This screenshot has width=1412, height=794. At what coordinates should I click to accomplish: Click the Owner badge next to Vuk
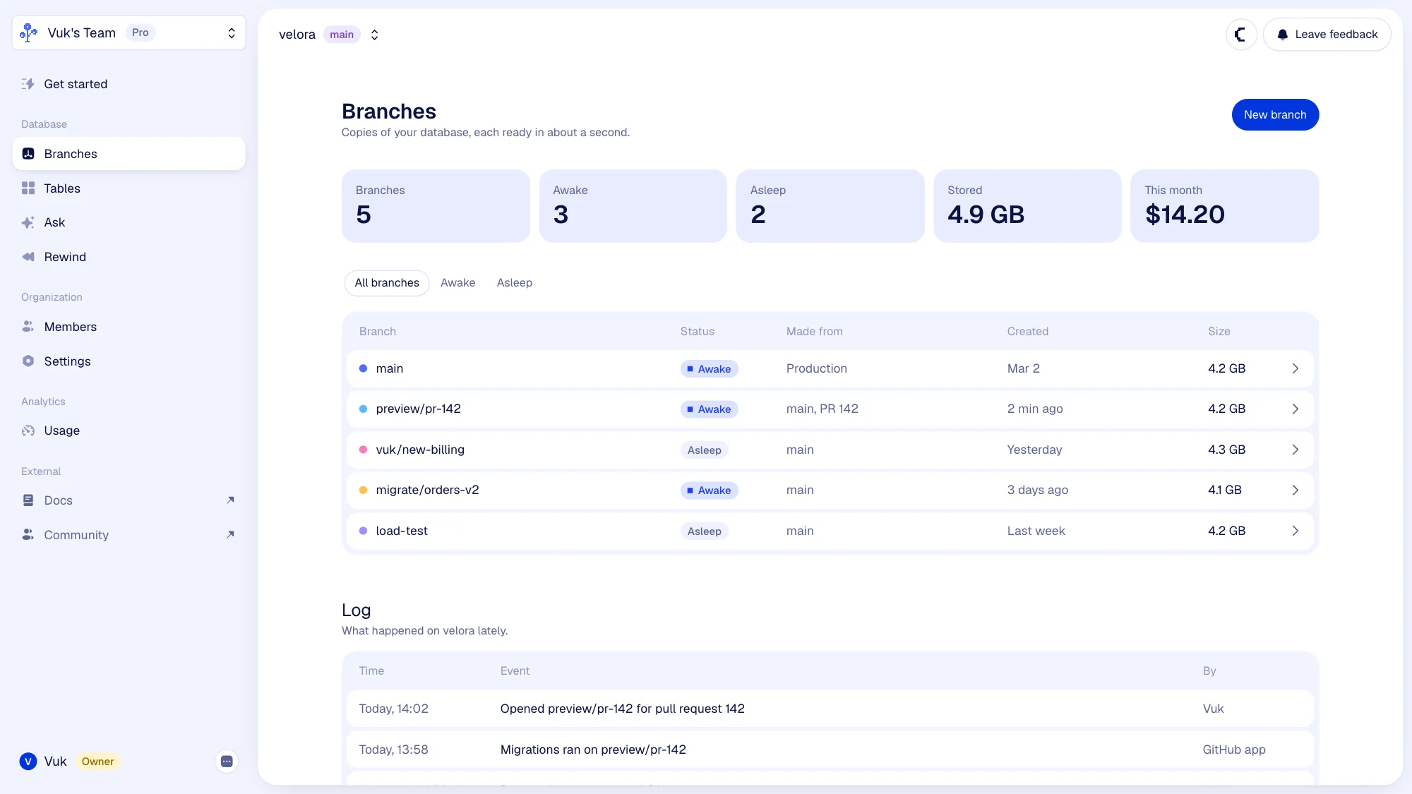97,762
